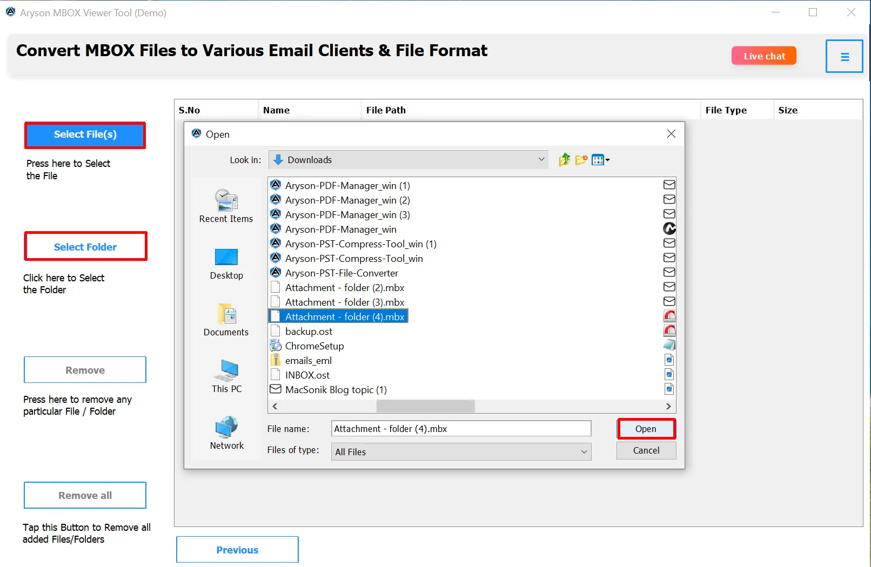871x567 pixels.
Task: Click the Create New Folder icon
Action: (x=581, y=160)
